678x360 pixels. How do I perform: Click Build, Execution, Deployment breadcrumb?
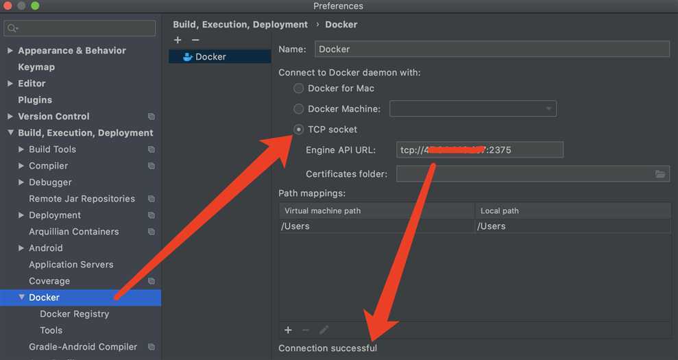241,25
